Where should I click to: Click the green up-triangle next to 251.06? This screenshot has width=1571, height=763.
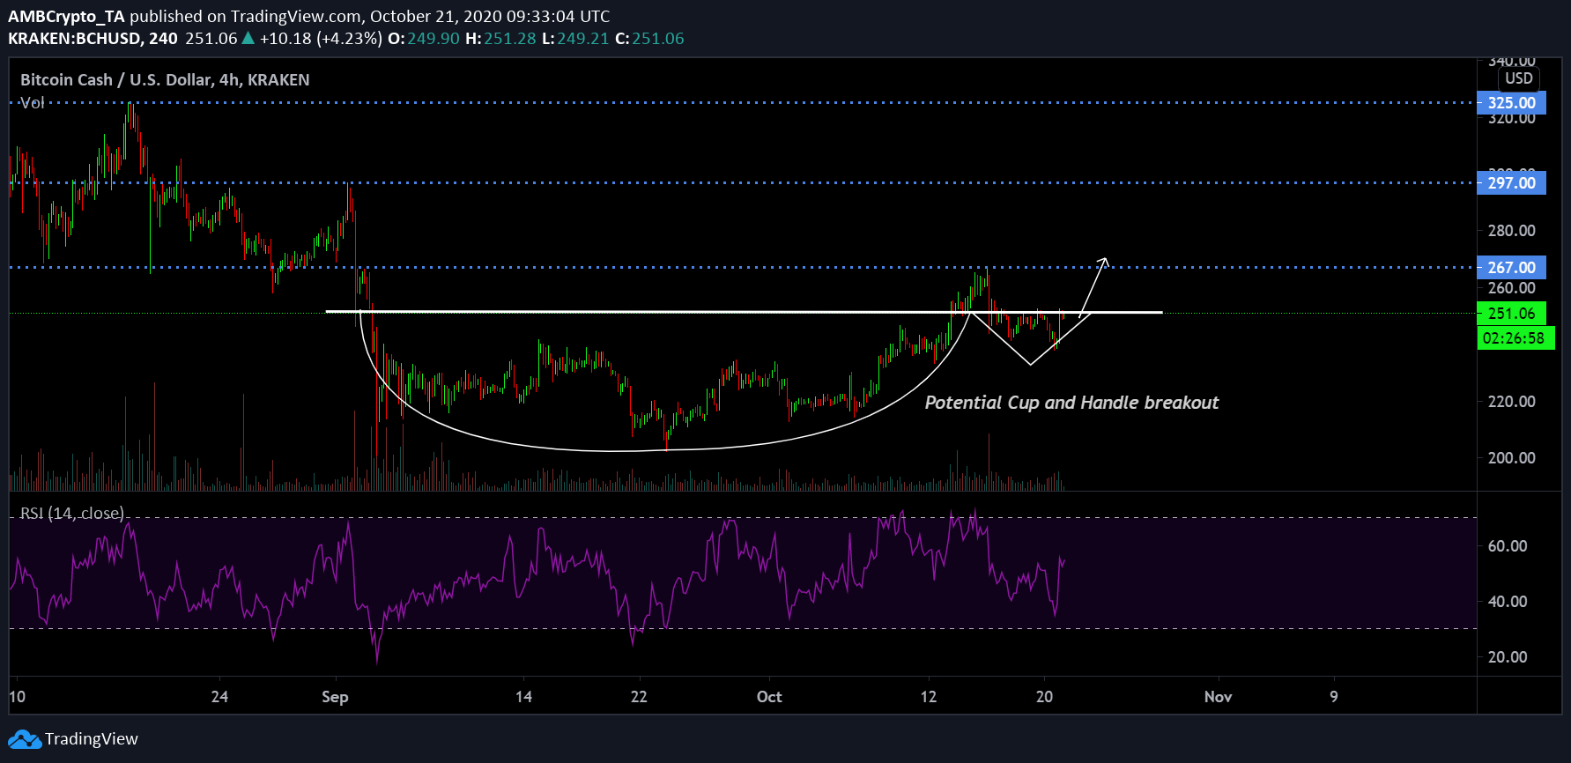248,38
